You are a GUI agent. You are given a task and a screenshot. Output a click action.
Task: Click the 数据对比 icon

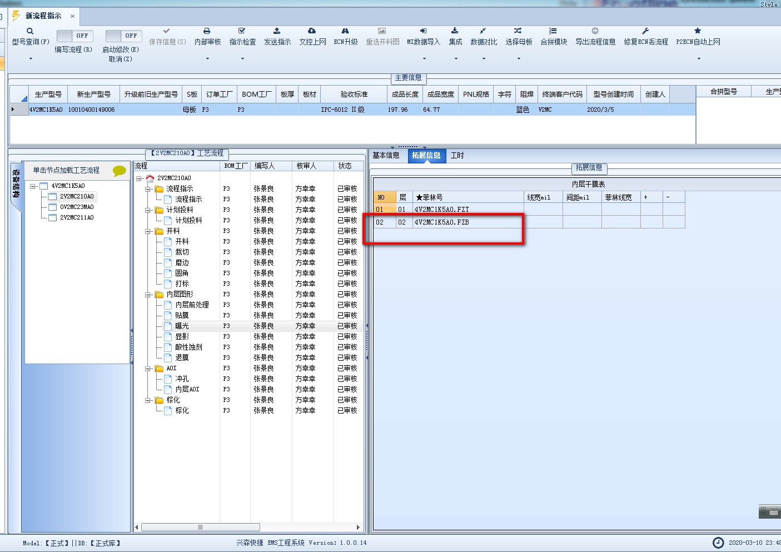tap(483, 31)
